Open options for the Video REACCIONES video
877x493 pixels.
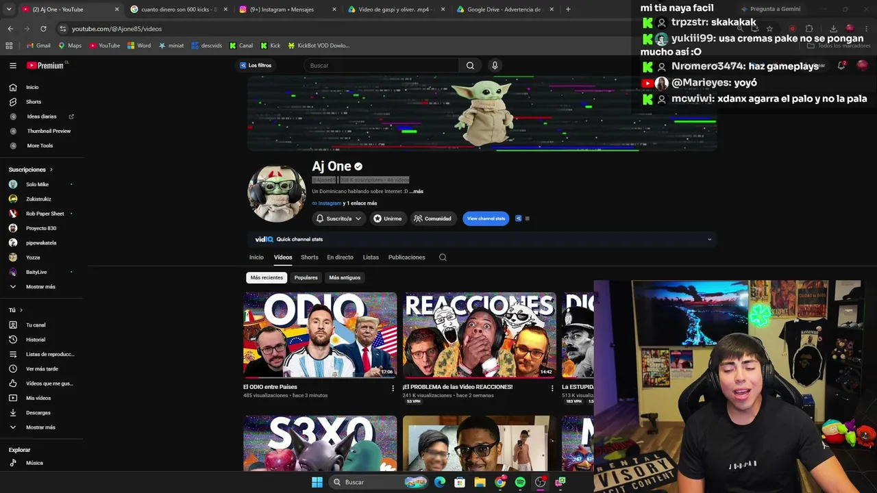(552, 388)
